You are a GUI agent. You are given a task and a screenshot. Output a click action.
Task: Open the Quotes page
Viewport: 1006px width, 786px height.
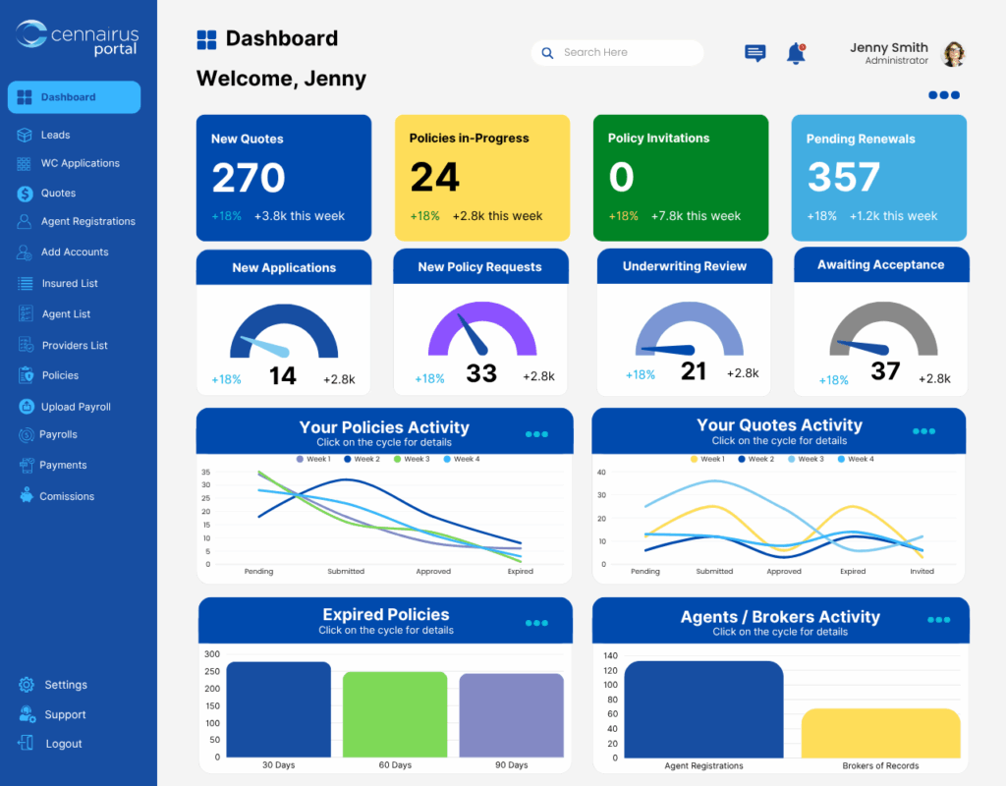(x=56, y=193)
